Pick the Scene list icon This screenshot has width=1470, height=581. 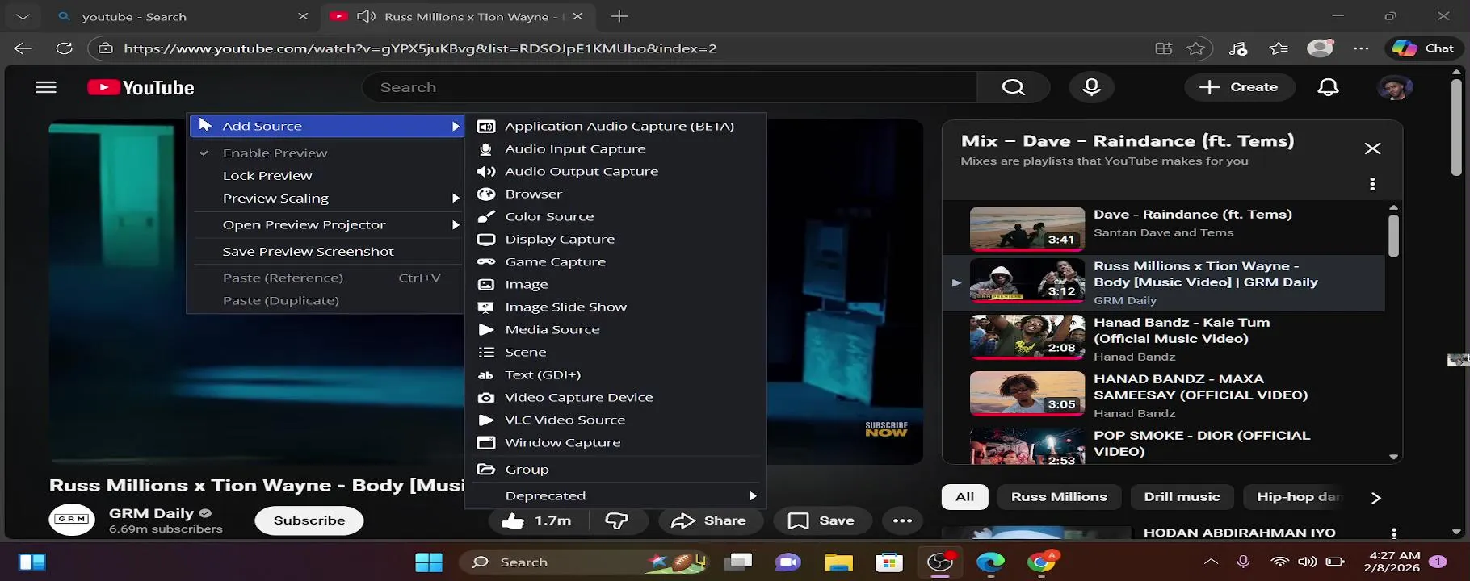tap(485, 353)
